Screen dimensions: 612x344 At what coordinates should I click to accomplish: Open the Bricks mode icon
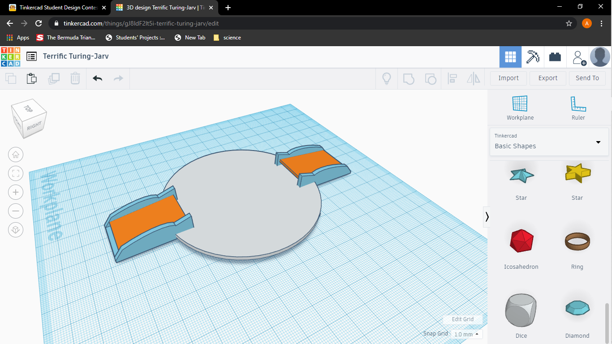[x=555, y=57]
